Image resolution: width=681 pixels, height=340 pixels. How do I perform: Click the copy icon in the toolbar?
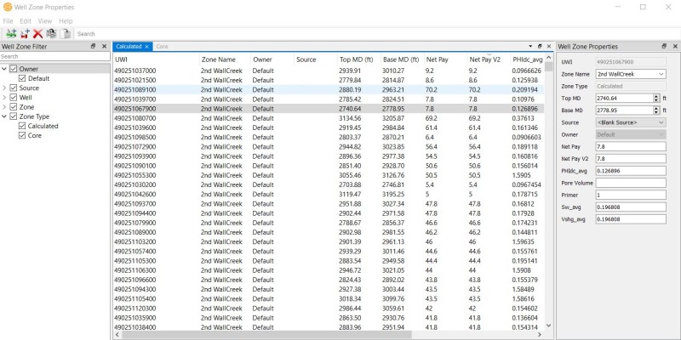point(51,33)
